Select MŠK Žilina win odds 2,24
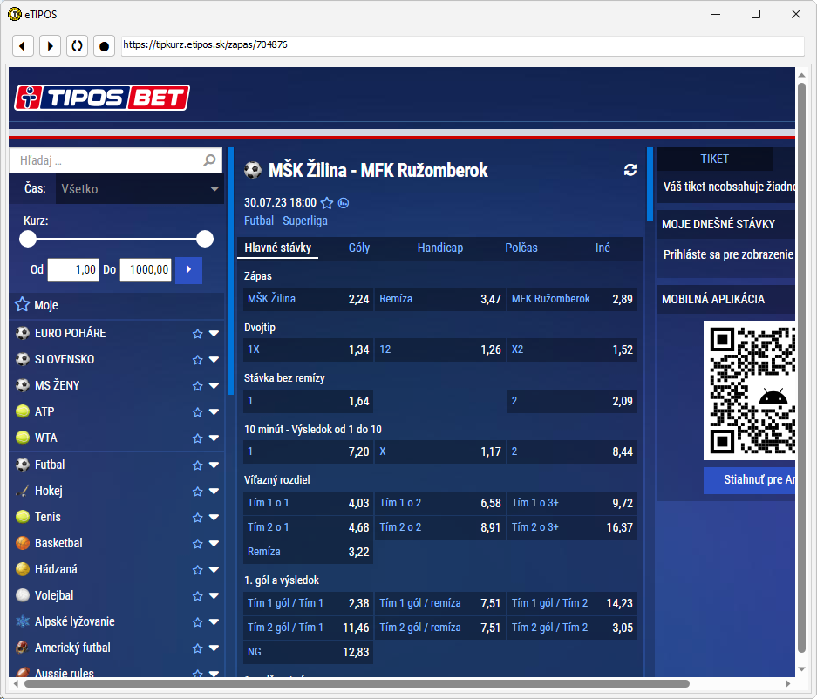This screenshot has width=817, height=699. point(308,299)
